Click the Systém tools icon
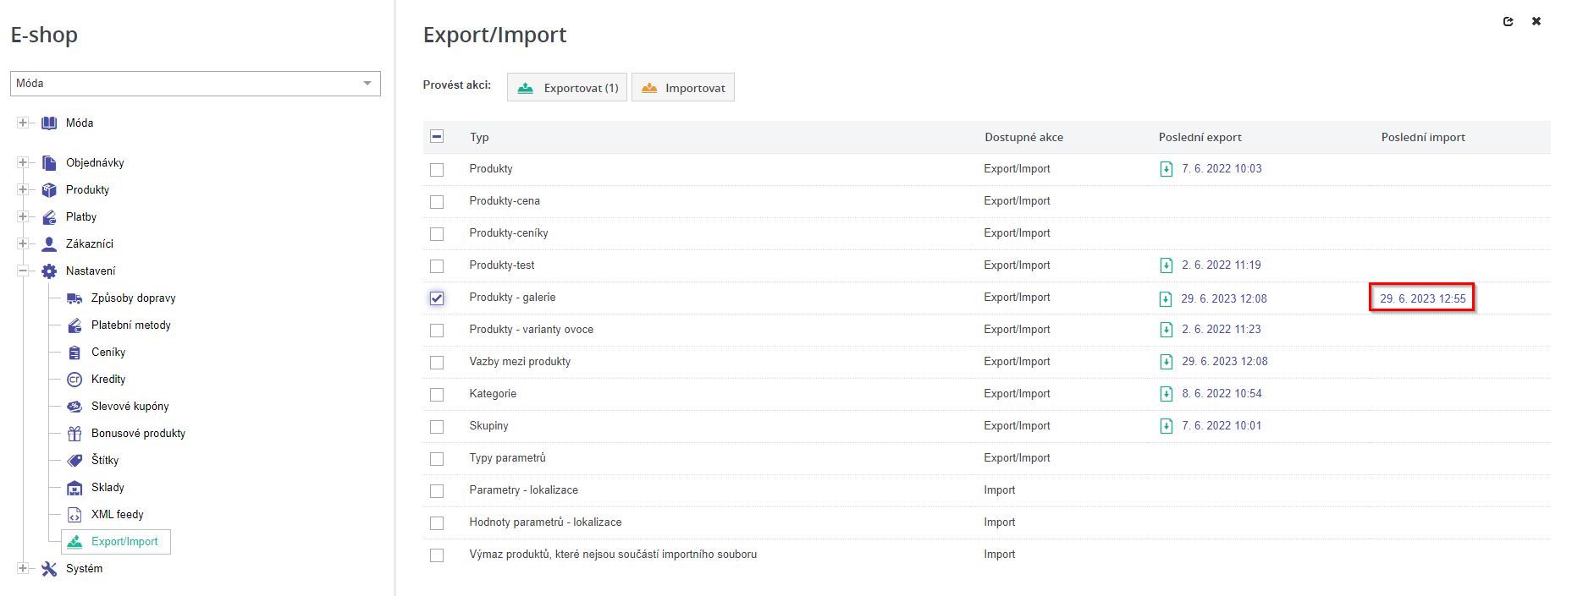The width and height of the screenshot is (1572, 596). click(x=49, y=568)
